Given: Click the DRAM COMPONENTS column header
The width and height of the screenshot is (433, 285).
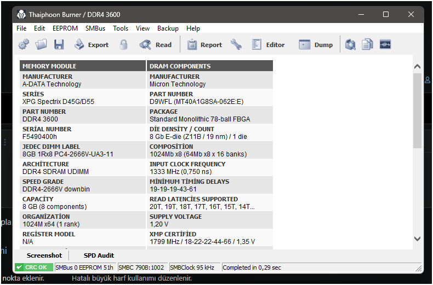Looking at the screenshot, I should click(209, 66).
